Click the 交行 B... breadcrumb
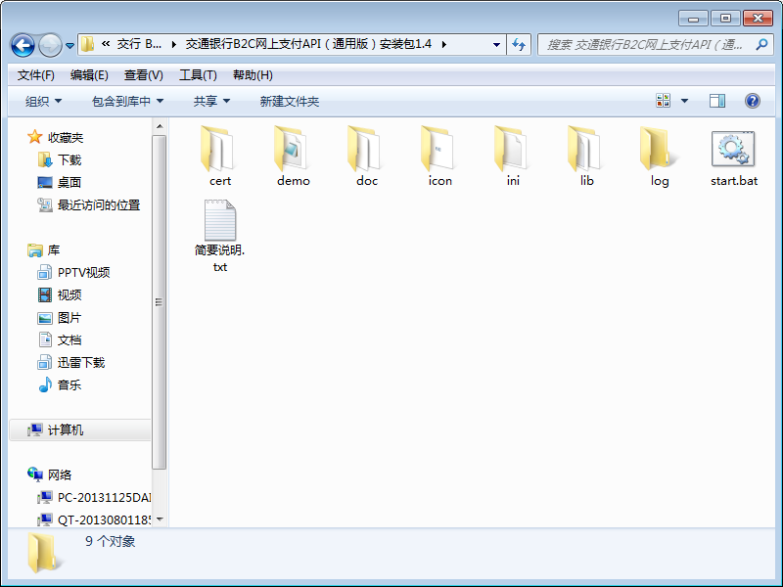Viewport: 783px width, 587px height. coord(139,44)
